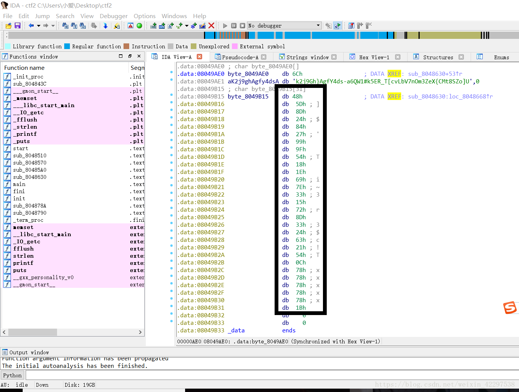Click the C source step-back icon
Image resolution: width=519 pixels, height=392 pixels.
click(328, 26)
